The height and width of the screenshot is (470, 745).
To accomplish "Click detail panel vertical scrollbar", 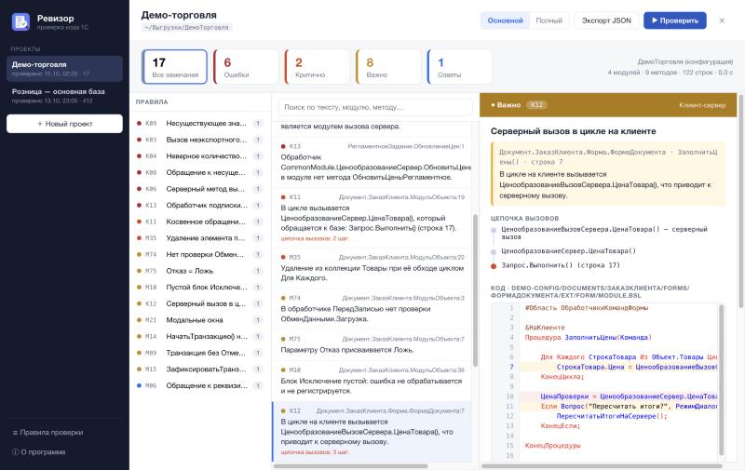I will (x=740, y=201).
